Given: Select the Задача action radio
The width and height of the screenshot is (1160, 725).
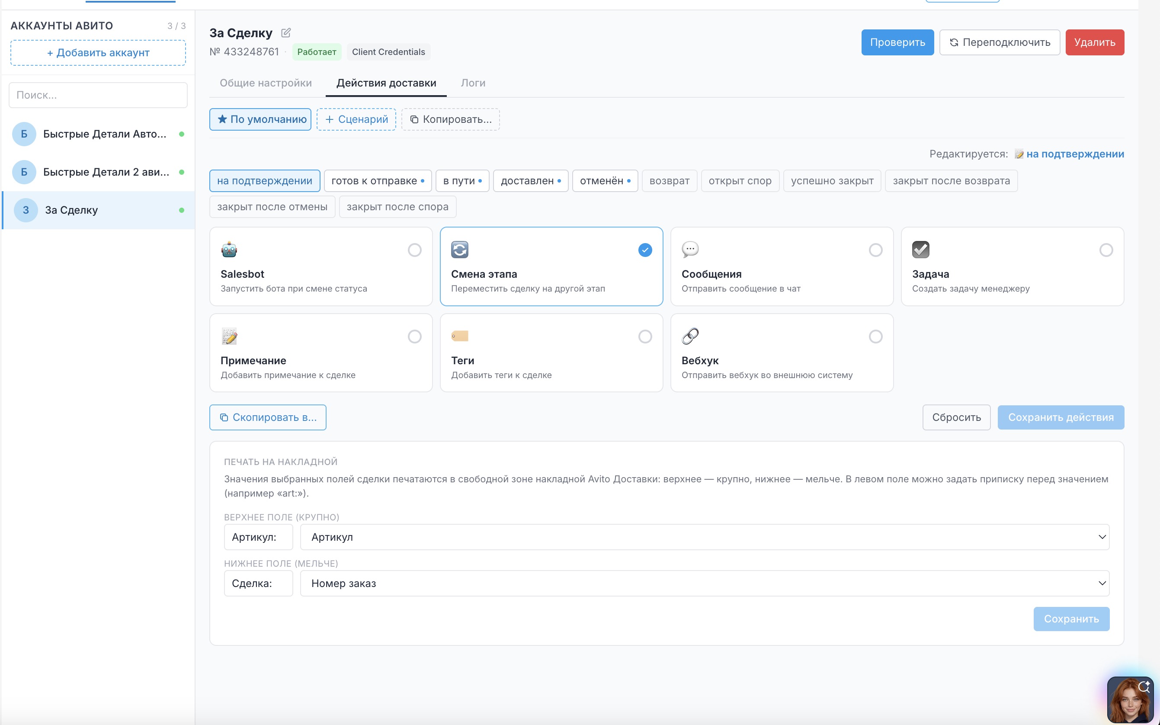Looking at the screenshot, I should coord(1106,250).
